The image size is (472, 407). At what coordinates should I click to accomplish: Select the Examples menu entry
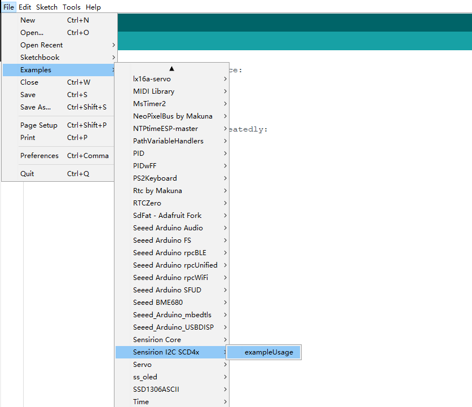59,70
